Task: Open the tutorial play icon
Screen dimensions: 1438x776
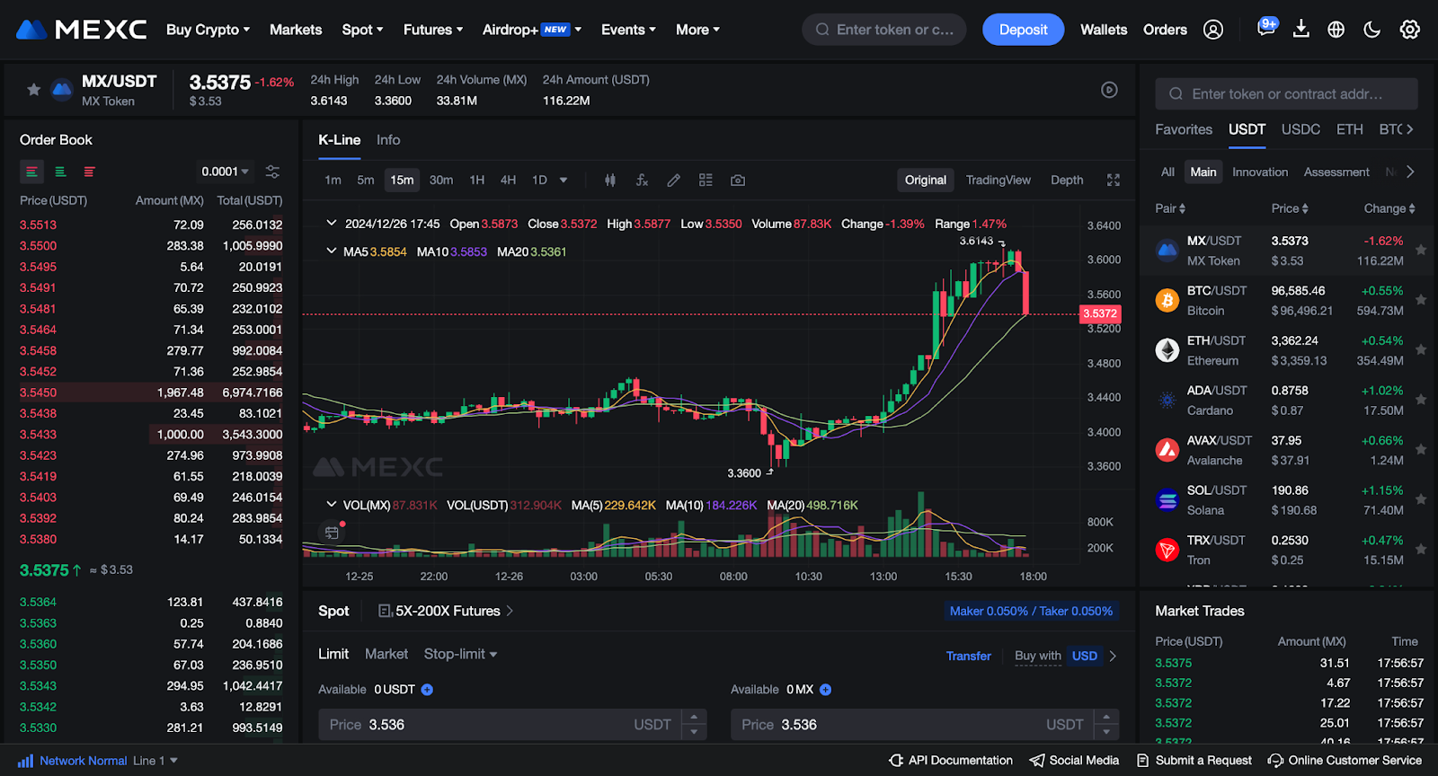Action: (x=1110, y=90)
